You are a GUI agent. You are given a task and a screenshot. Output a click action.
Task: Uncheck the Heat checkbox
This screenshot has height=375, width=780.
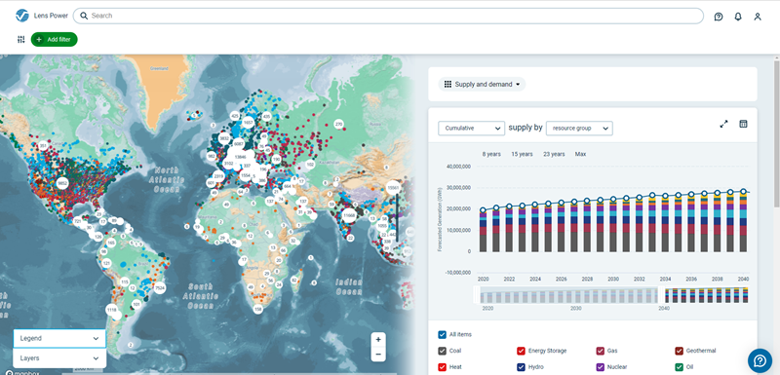click(443, 367)
